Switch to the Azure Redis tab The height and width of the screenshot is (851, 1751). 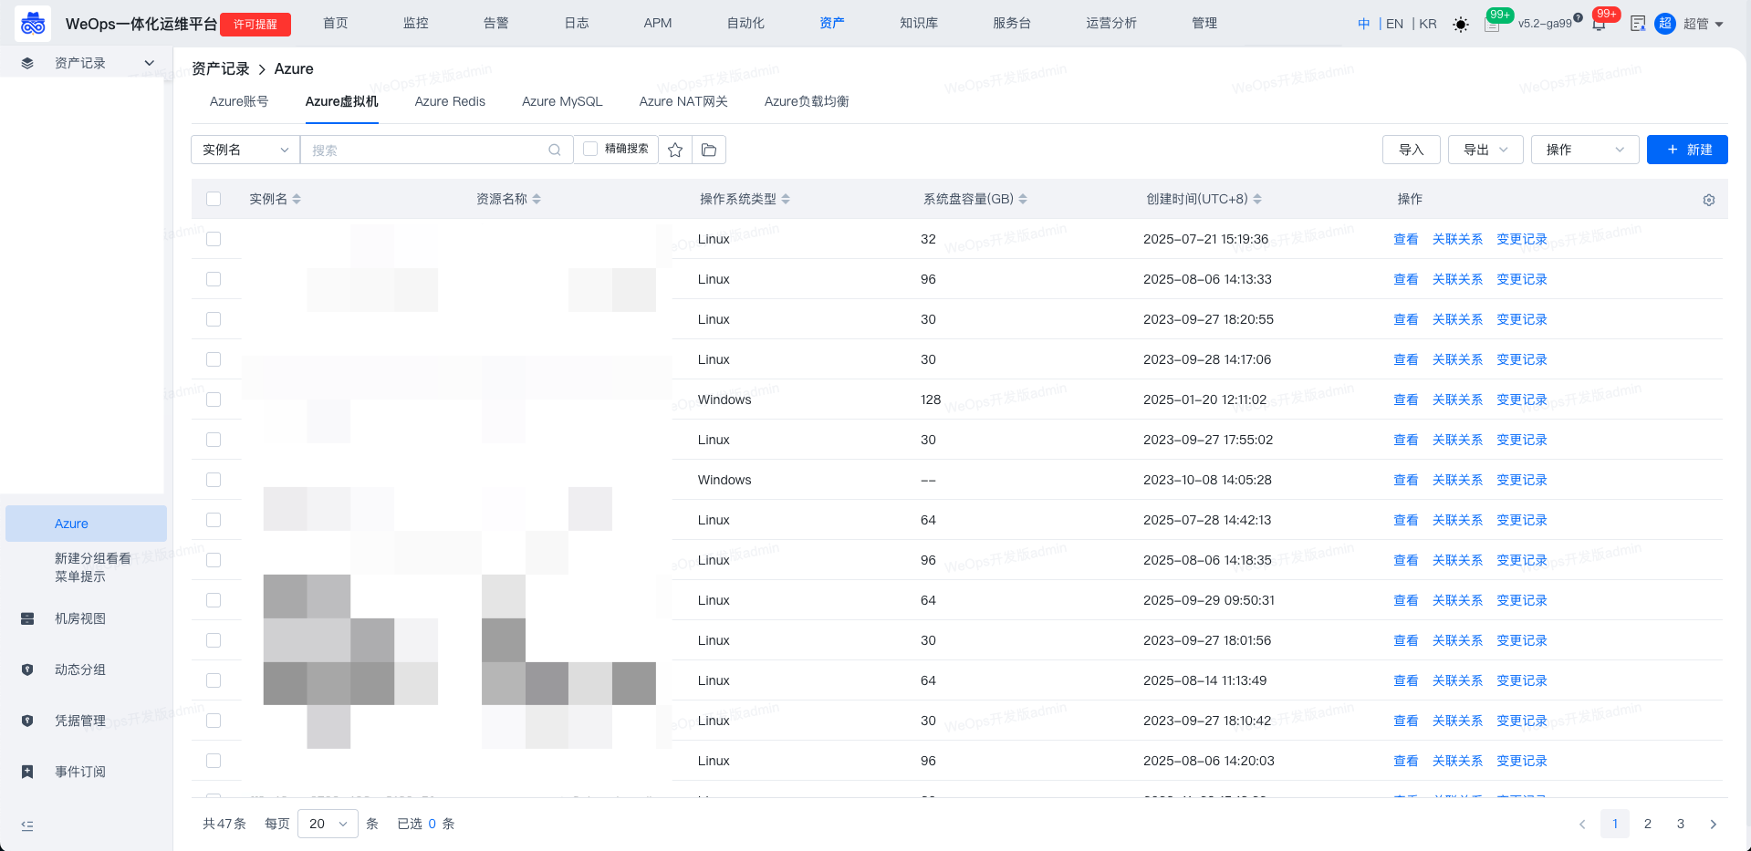pos(450,101)
